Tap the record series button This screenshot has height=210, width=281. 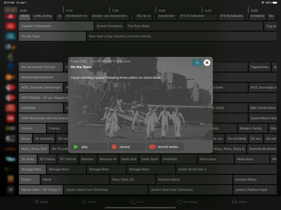pyautogui.click(x=165, y=147)
